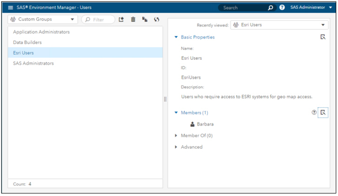Expand the Member Of (0) section

tap(176, 136)
